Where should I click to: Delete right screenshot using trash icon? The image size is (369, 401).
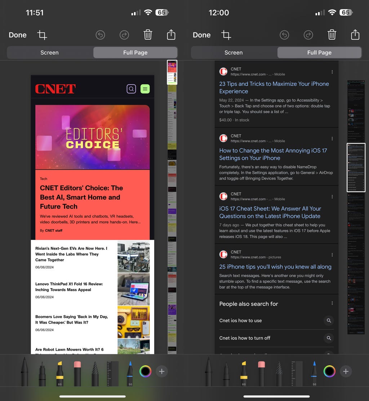tap(332, 35)
